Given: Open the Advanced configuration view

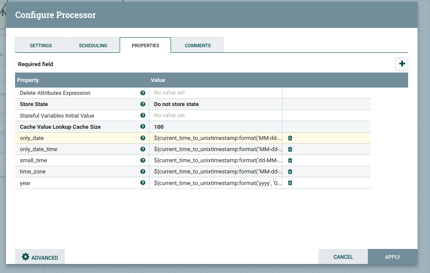Looking at the screenshot, I should point(39,257).
